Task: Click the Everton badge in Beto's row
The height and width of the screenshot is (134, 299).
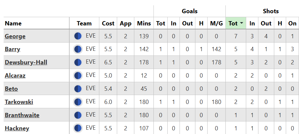Action: pyautogui.click(x=78, y=89)
